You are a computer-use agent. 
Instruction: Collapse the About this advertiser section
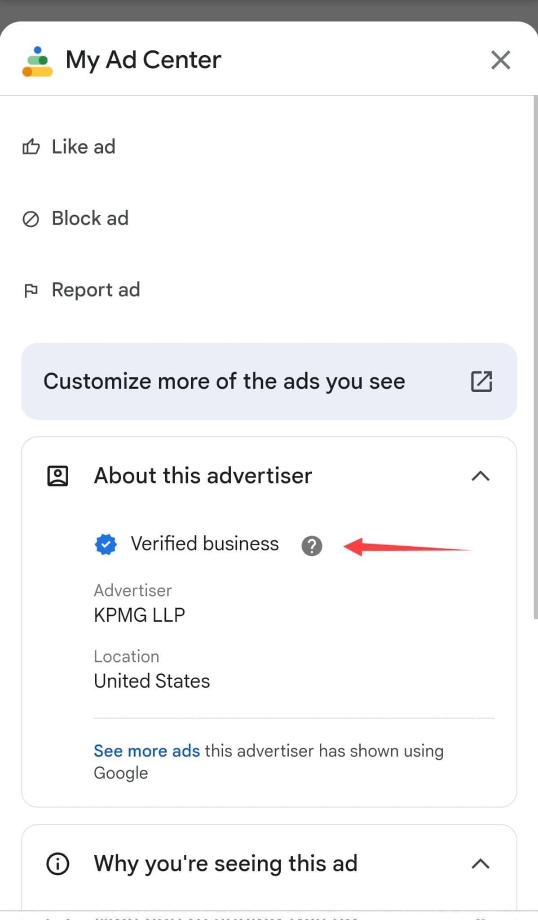click(481, 476)
